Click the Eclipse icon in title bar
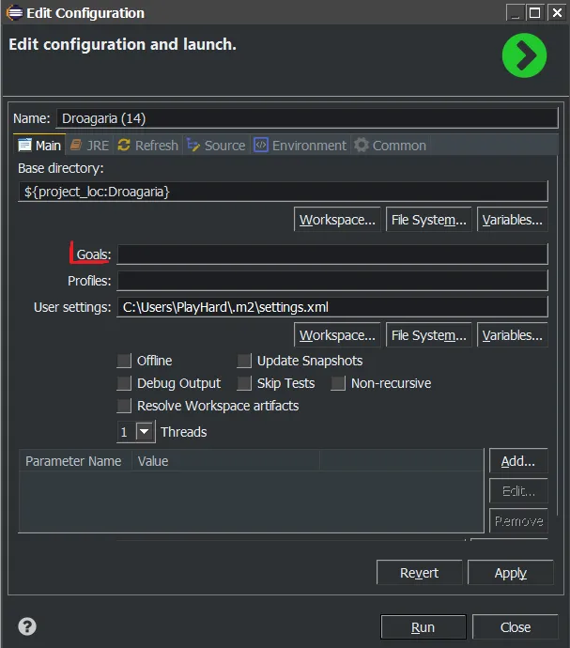Screen dimensions: 570x648 pos(14,13)
